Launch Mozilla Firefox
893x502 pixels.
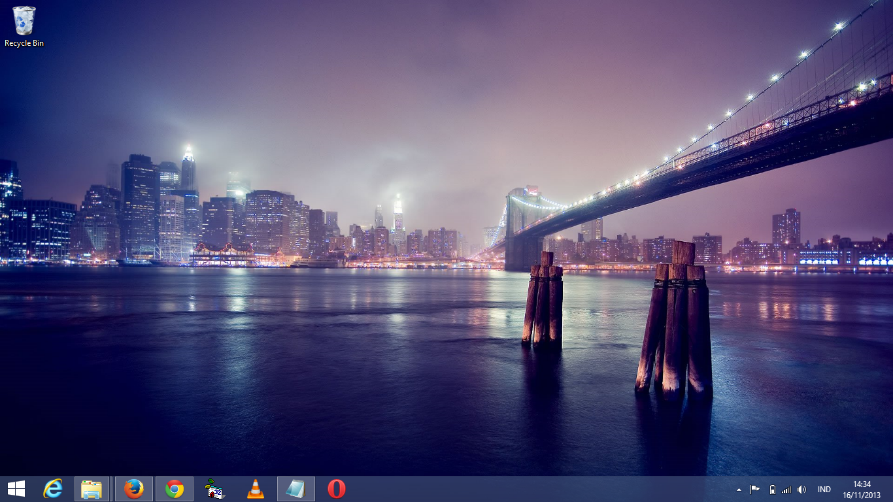point(133,488)
